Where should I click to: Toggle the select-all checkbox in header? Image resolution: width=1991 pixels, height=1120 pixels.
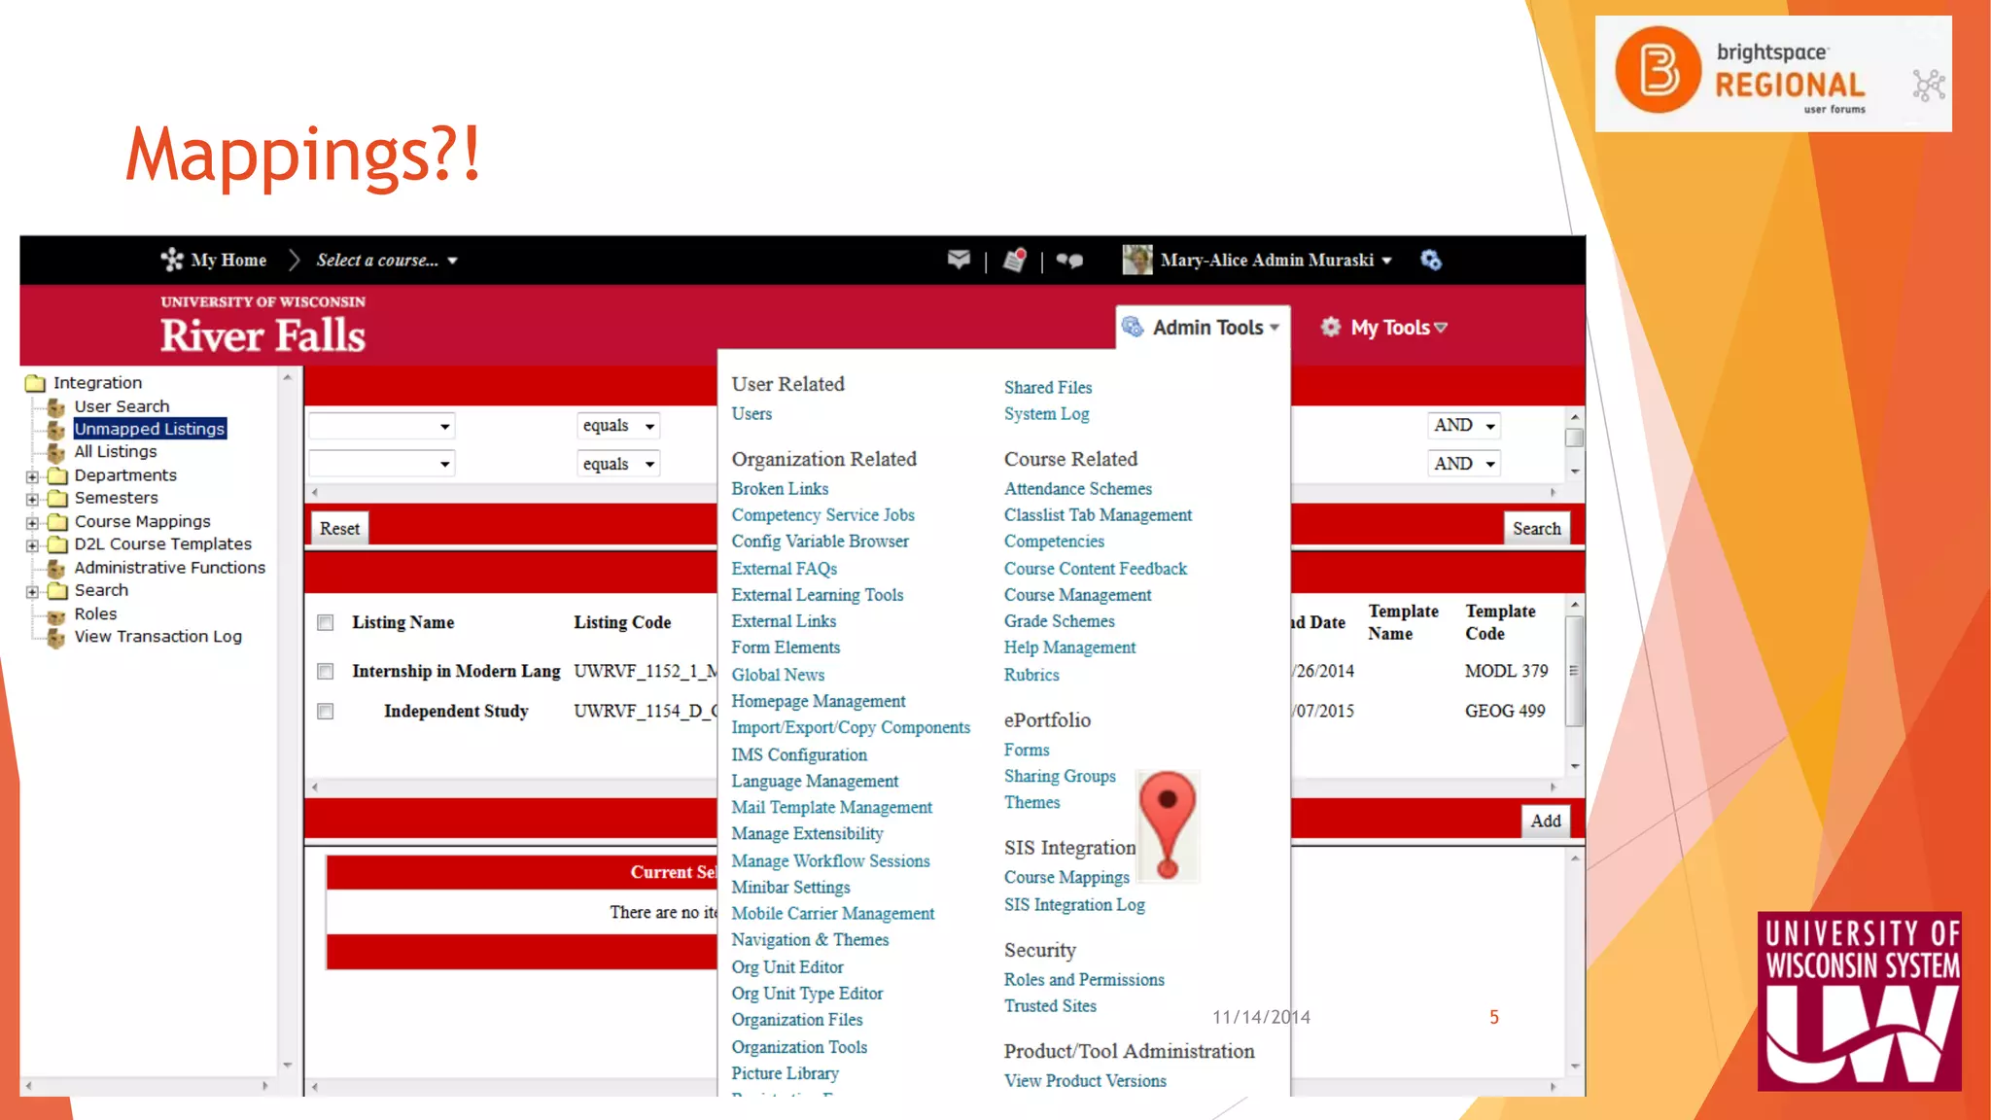point(326,622)
